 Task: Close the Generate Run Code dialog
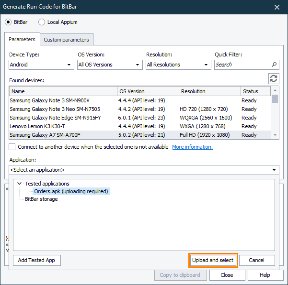[277, 7]
